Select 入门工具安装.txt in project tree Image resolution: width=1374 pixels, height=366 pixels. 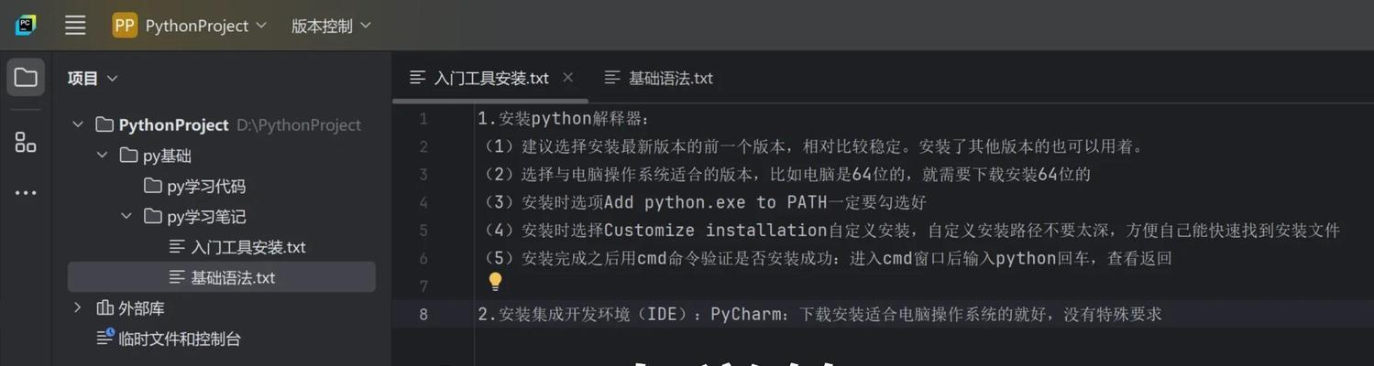[237, 247]
